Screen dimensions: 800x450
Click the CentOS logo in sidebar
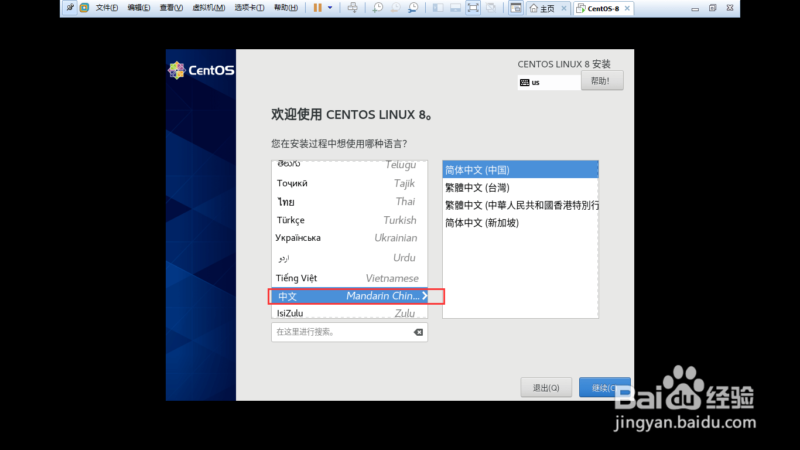tap(201, 70)
